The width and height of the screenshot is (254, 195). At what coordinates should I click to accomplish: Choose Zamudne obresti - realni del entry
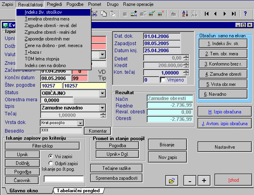coord(53,32)
